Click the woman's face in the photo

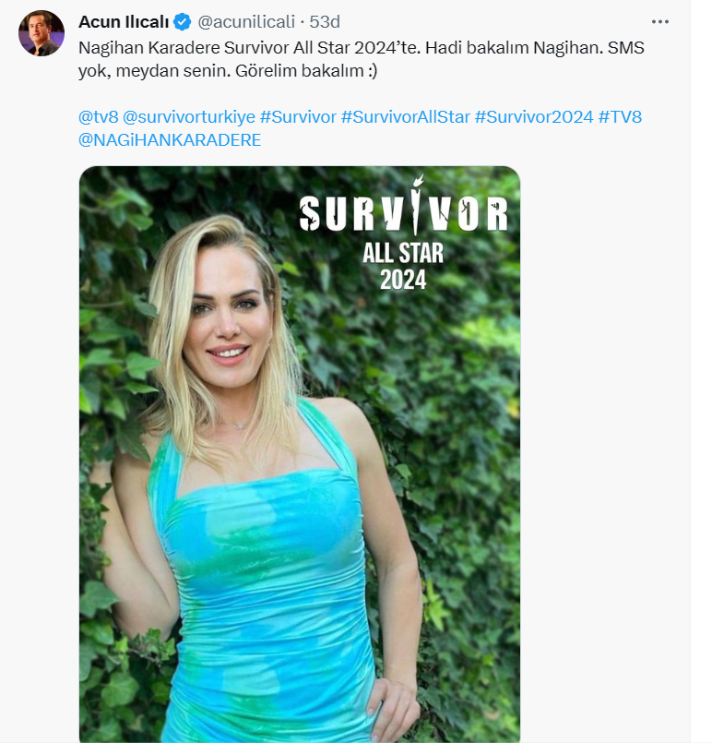[228, 322]
